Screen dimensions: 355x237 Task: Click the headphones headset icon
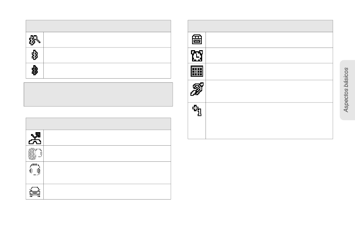(34, 170)
